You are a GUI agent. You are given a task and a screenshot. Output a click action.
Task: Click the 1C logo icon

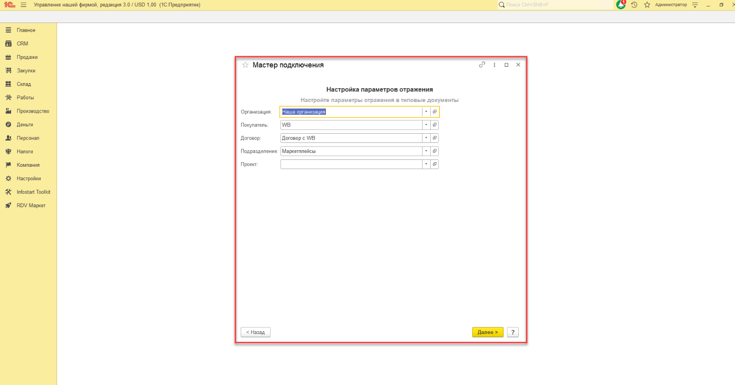[x=10, y=5]
